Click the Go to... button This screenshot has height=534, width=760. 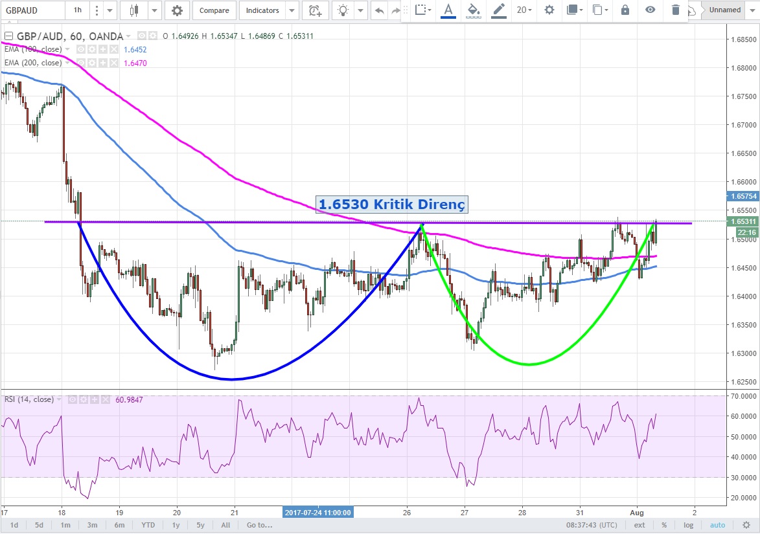[259, 525]
